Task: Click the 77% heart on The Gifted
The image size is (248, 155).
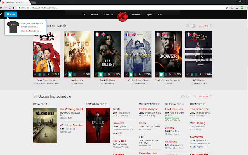Action: click(x=86, y=74)
